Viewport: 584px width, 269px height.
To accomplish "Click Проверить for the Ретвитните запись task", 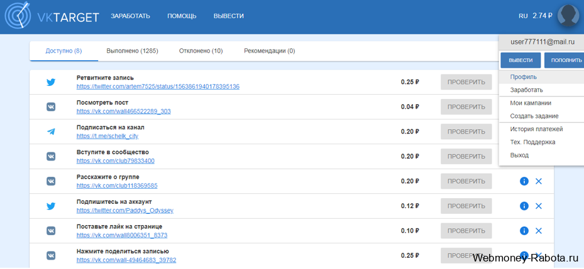I will 466,82.
